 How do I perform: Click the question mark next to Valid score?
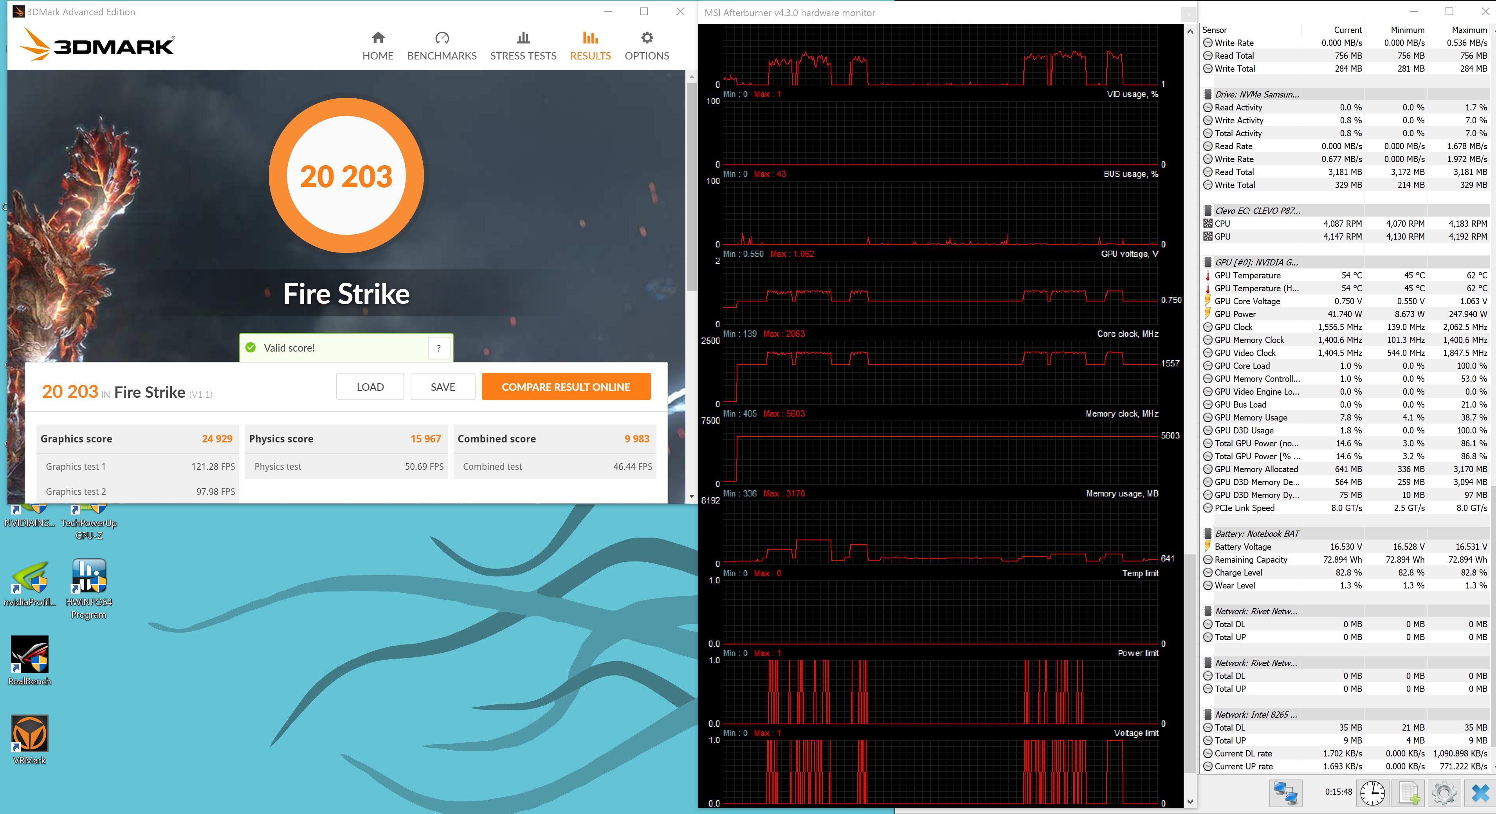[x=438, y=348]
